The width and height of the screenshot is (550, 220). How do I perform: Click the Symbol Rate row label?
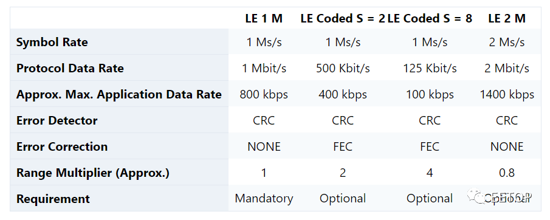point(52,42)
